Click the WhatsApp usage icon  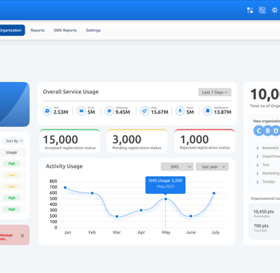tap(109, 111)
